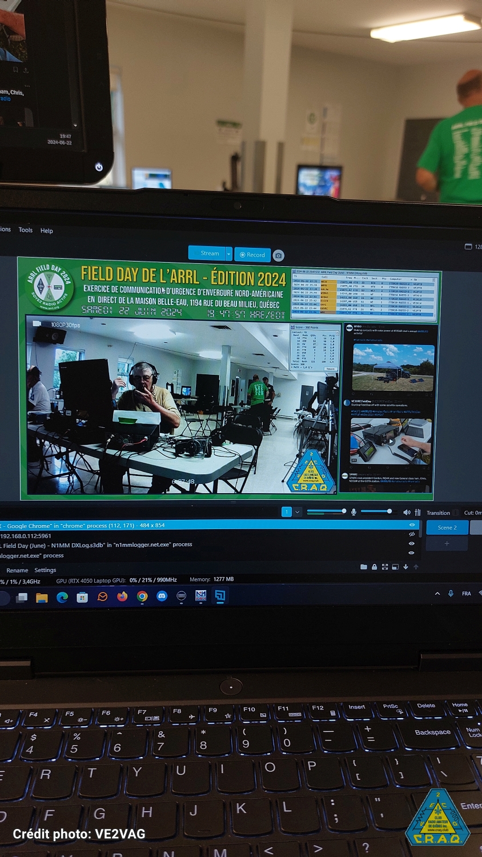Screen dimensions: 482x857
Task: Click the Field Day stream preview canvas
Action: (229, 378)
